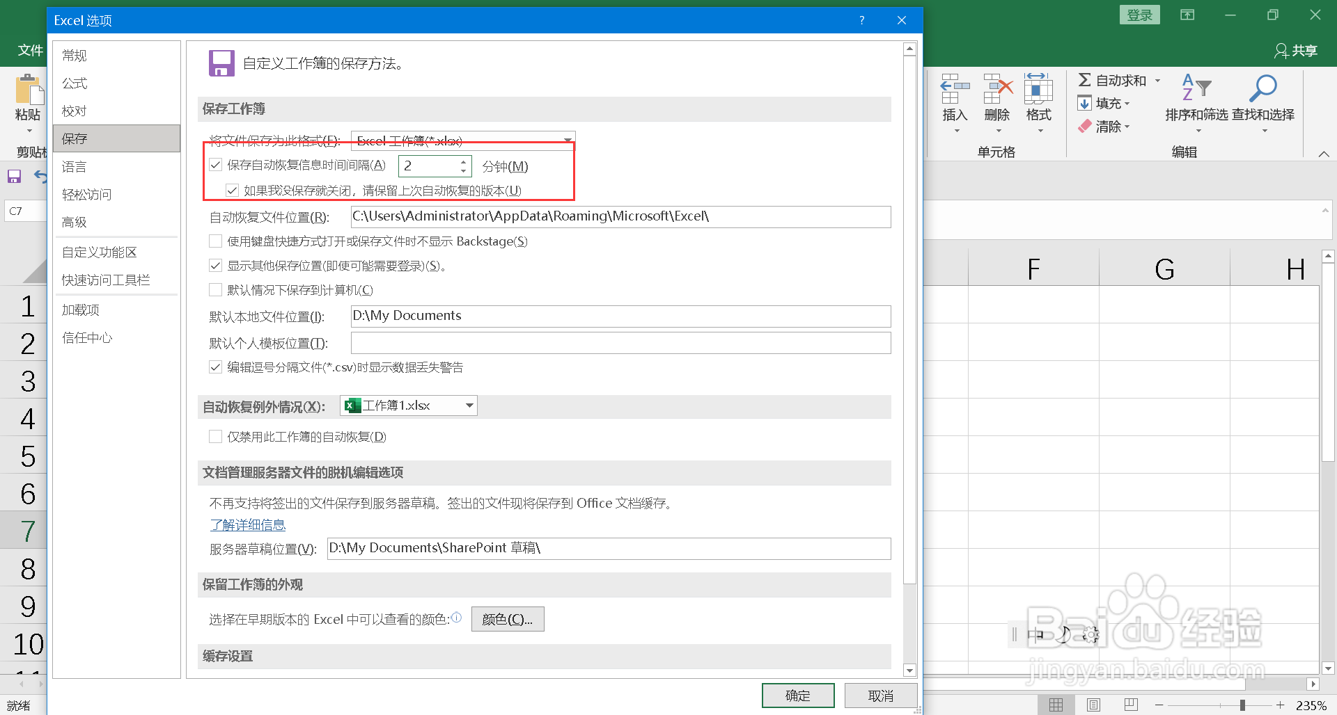Select the 高级 options category
The height and width of the screenshot is (715, 1337).
(x=116, y=223)
